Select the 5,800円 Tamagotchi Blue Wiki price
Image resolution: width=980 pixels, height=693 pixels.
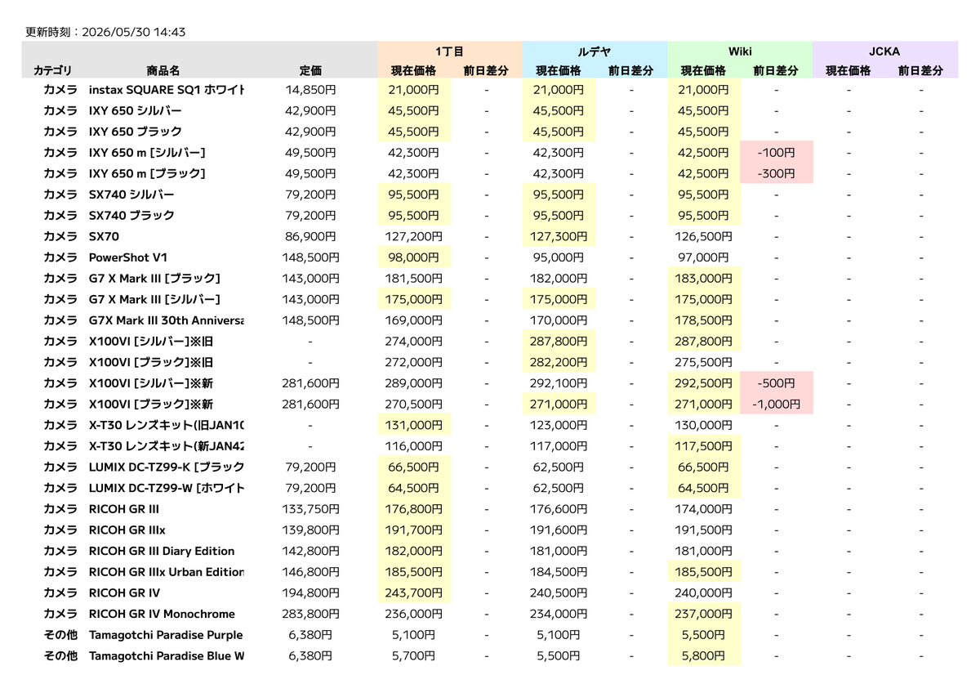704,655
